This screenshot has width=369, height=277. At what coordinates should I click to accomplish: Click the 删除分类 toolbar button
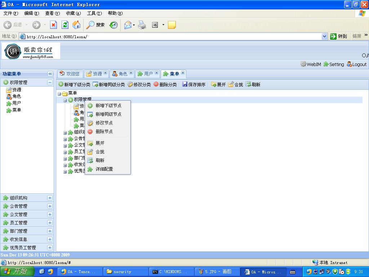(x=165, y=84)
